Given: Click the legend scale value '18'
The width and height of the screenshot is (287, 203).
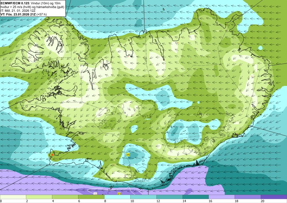Looking at the screenshot, I should point(236,201).
